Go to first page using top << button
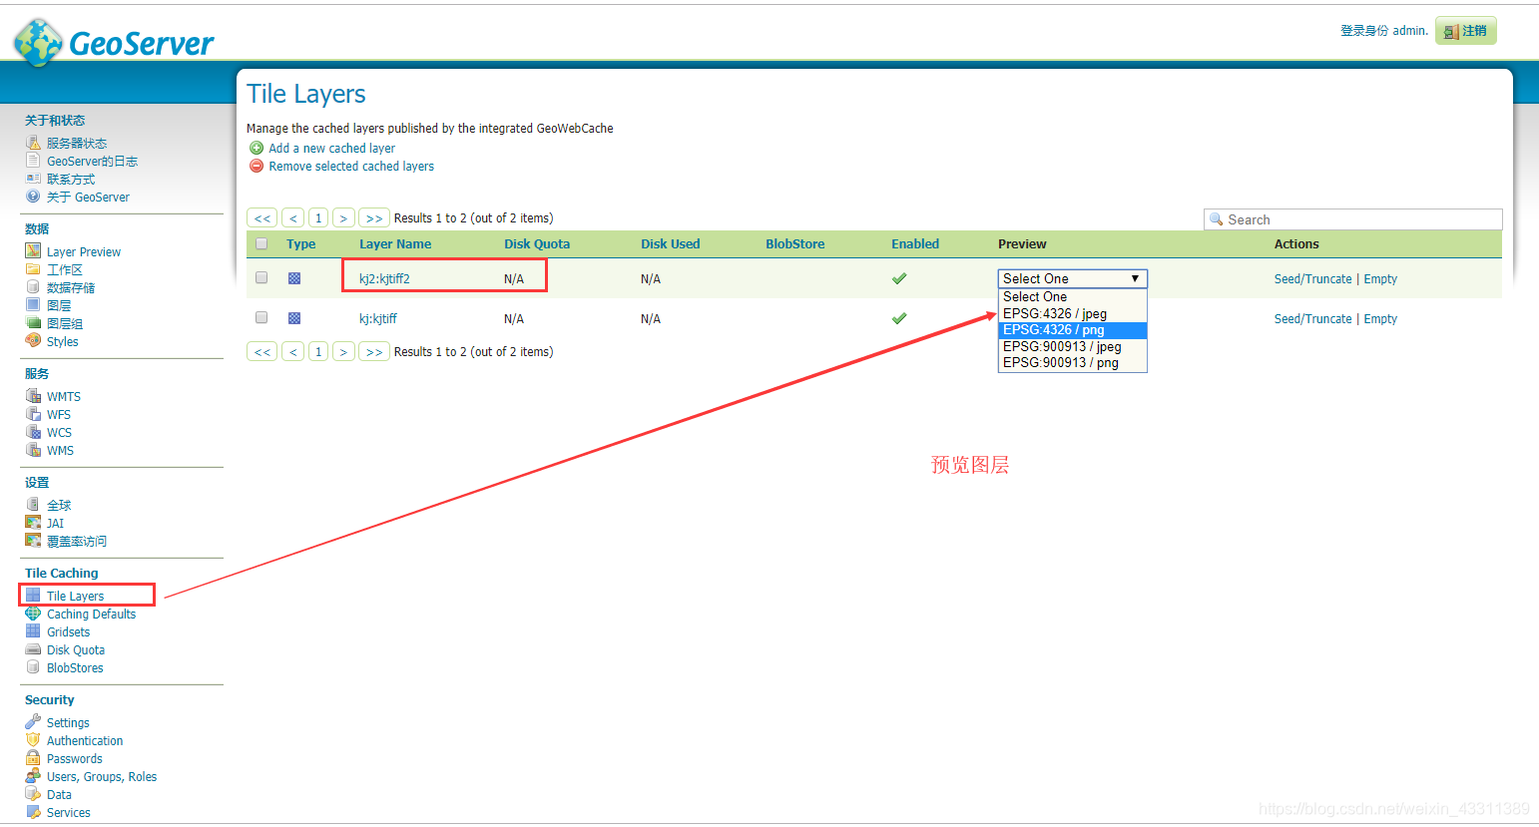 point(261,217)
